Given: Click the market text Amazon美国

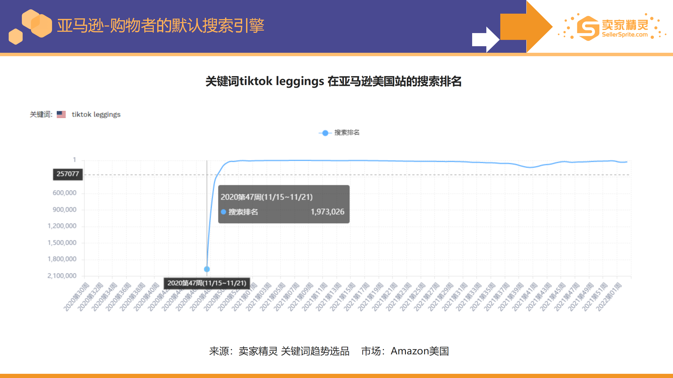Looking at the screenshot, I should click(x=420, y=351).
